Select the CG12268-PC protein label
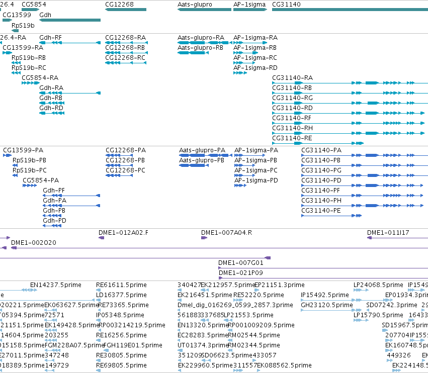Viewport: 428px width, 373px height. tap(126, 170)
